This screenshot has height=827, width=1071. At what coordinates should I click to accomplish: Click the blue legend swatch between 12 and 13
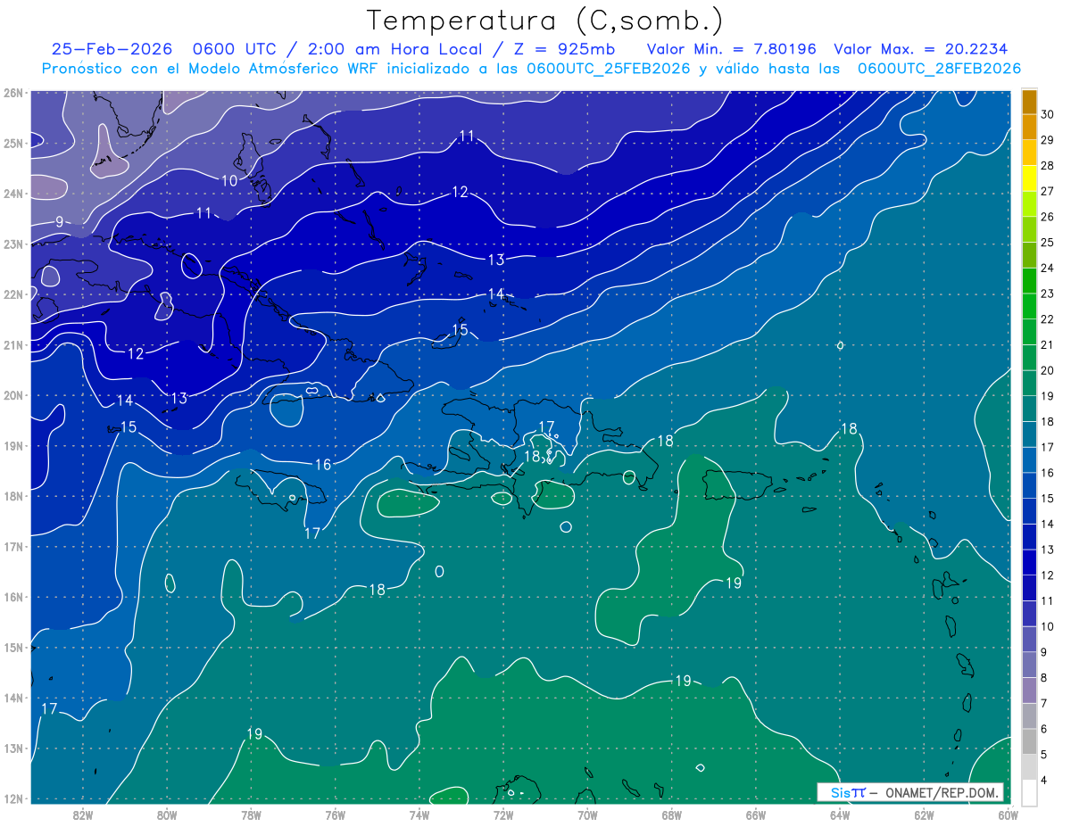click(1029, 562)
